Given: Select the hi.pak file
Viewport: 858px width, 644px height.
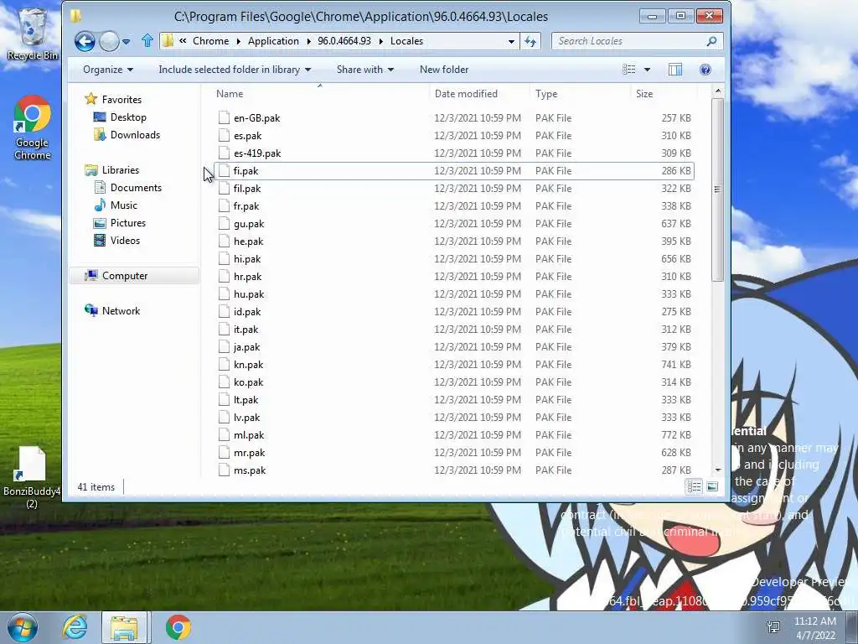Looking at the screenshot, I should (454, 258).
